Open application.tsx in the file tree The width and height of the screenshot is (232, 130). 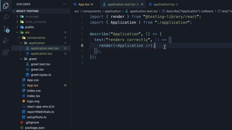41,53
